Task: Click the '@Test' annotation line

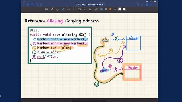Action: [34, 30]
